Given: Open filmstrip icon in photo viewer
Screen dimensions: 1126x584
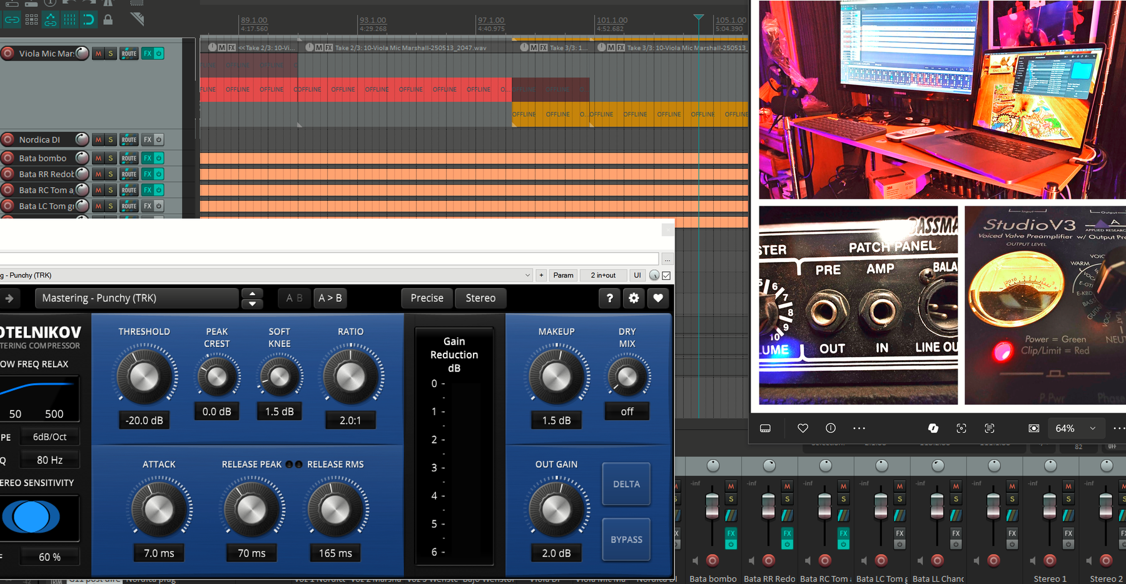Looking at the screenshot, I should coord(765,428).
